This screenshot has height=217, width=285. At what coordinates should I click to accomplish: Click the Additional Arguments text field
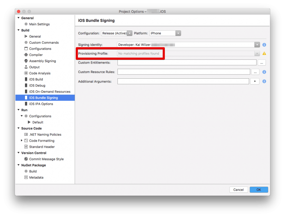pyautogui.click(x=183, y=81)
